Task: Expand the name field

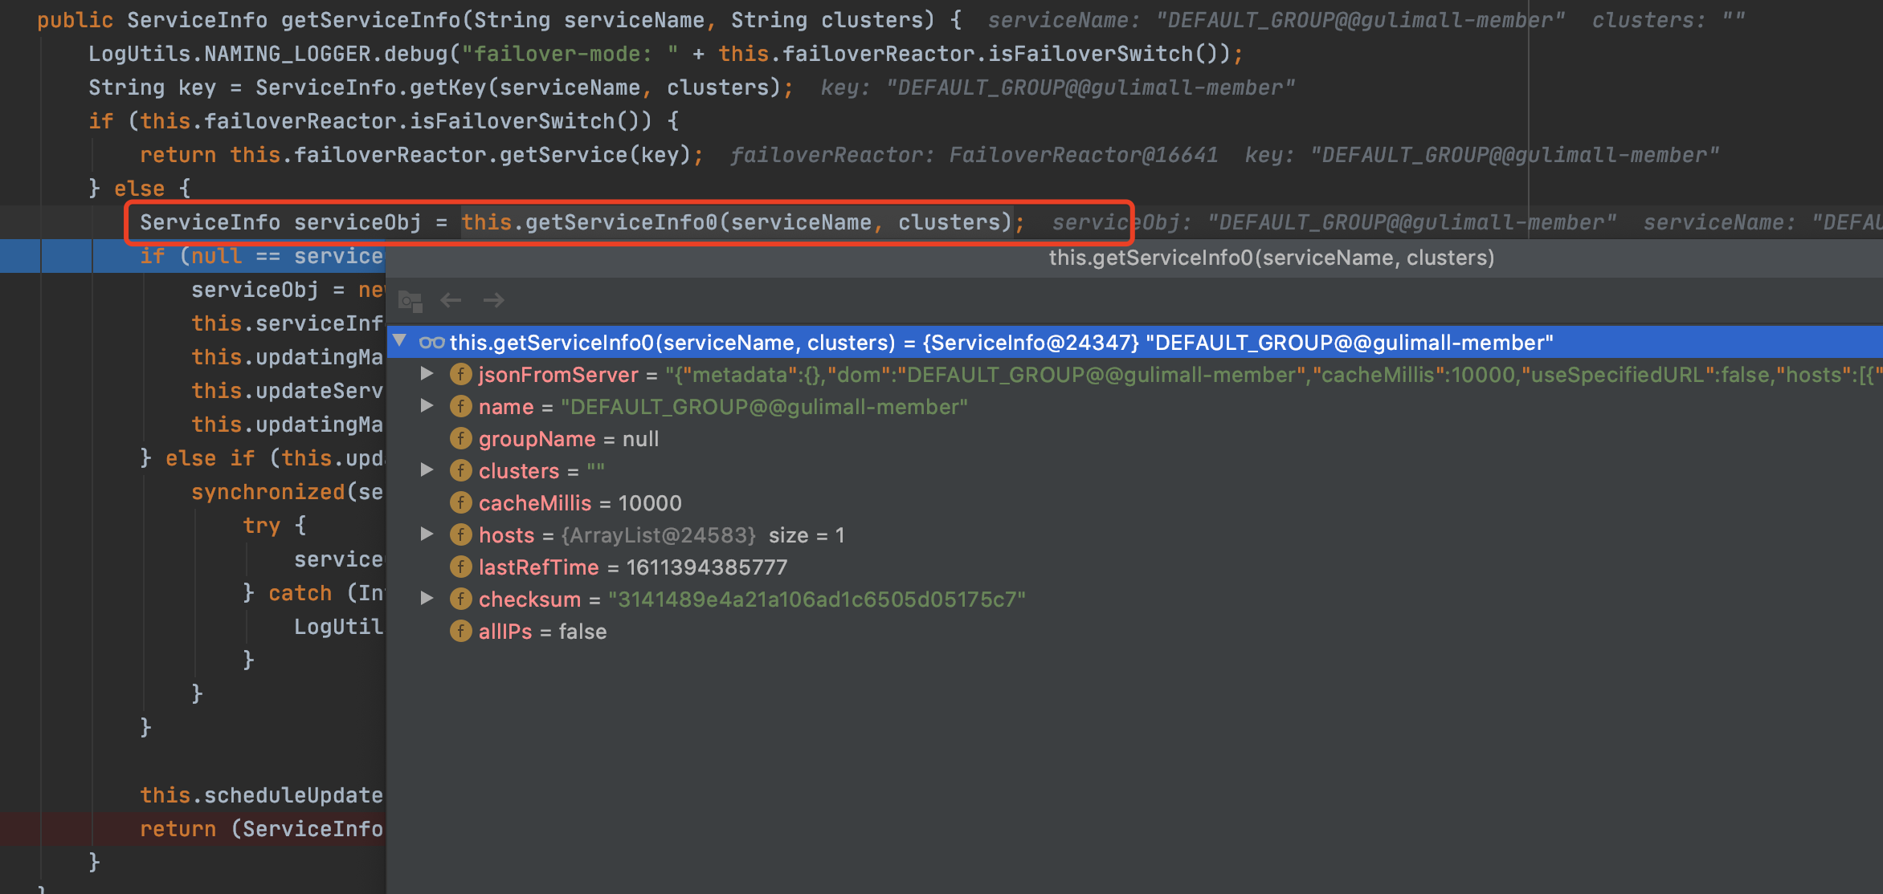Action: point(427,406)
